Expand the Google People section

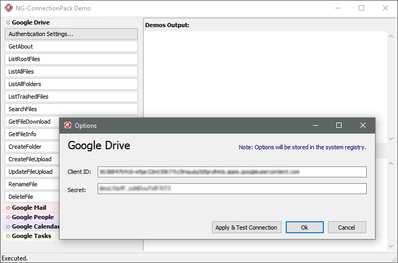click(x=8, y=218)
